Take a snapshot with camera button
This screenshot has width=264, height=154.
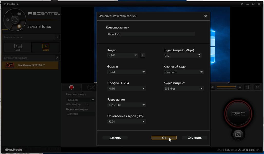(238, 134)
